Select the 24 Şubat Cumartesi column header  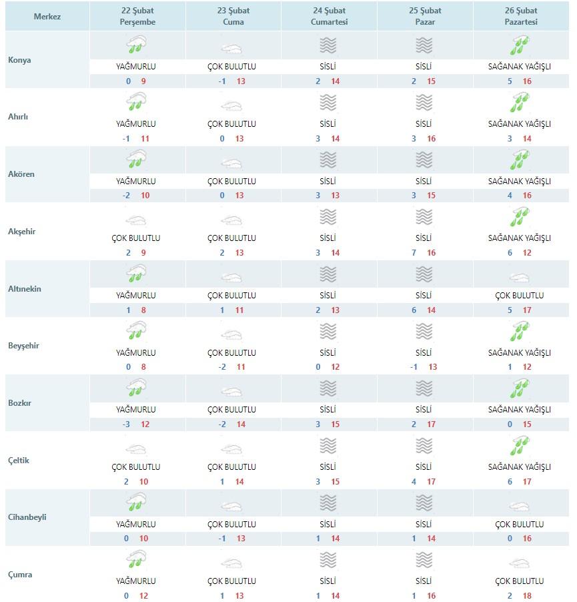pos(329,17)
